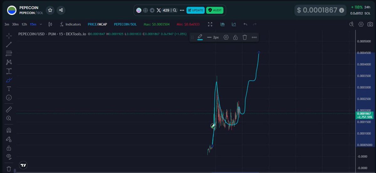Open the Telegram link icon
This screenshot has height=173, width=376.
(152, 10)
